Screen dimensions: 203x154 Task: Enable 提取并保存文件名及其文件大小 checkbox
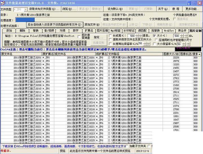point(110,40)
